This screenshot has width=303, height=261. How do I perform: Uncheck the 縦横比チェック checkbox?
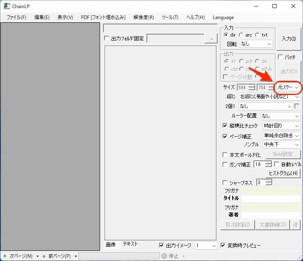(225, 125)
